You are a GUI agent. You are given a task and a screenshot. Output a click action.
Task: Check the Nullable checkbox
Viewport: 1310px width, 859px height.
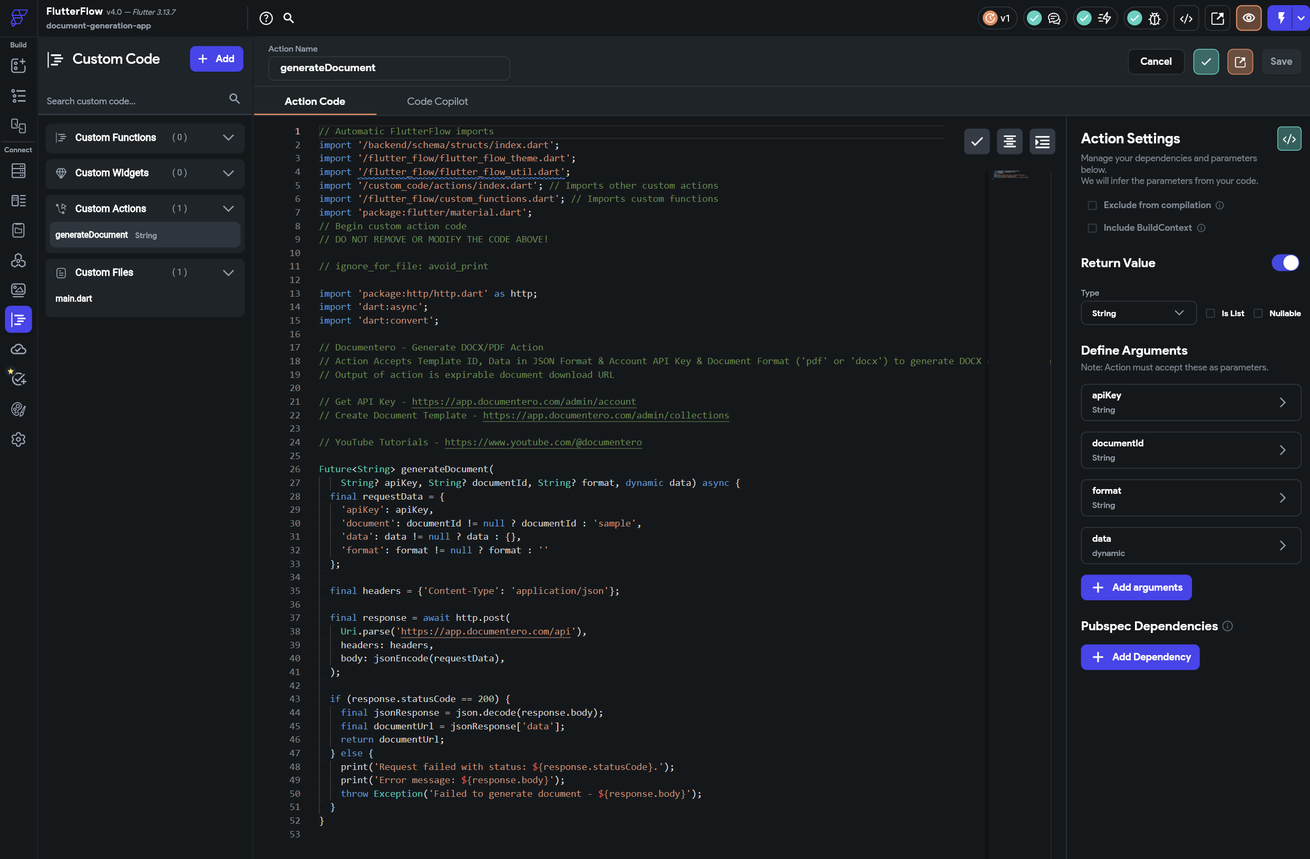pos(1258,314)
